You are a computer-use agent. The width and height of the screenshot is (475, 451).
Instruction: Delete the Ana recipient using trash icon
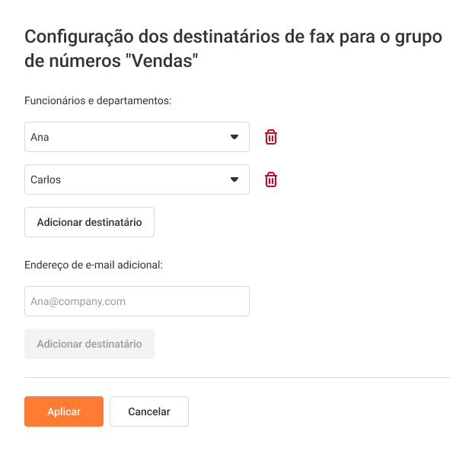coord(271,137)
